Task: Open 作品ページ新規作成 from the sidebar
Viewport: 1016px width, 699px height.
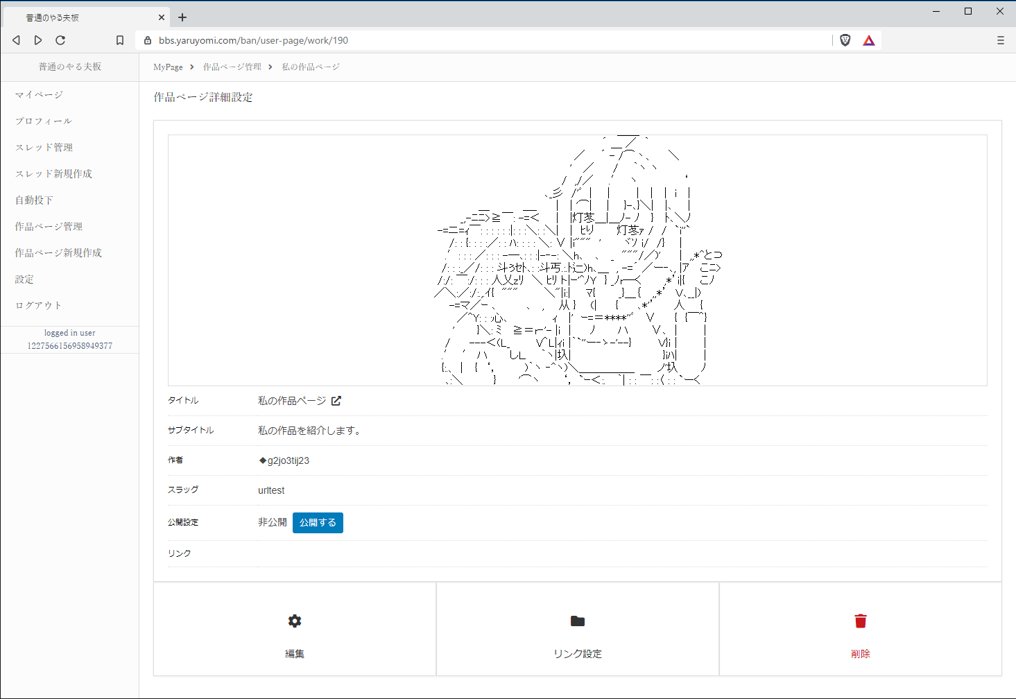Action: (x=57, y=252)
